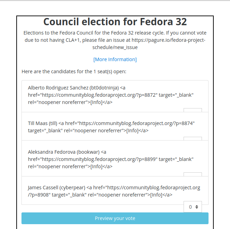Open Till Maas's vote selector box
The width and height of the screenshot is (230, 229).
click(x=193, y=139)
